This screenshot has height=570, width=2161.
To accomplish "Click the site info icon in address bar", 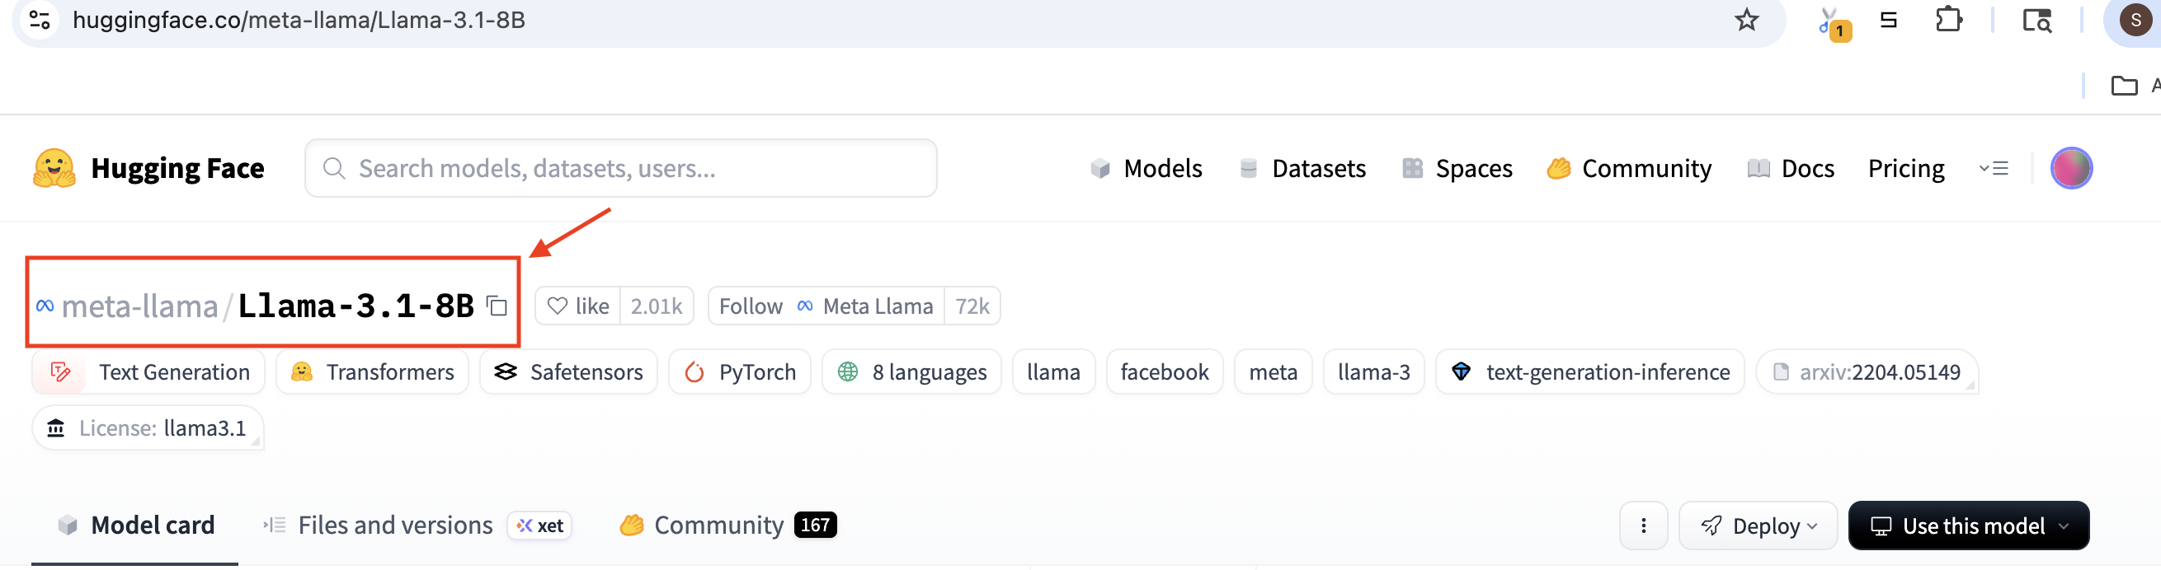I will pos(40,19).
